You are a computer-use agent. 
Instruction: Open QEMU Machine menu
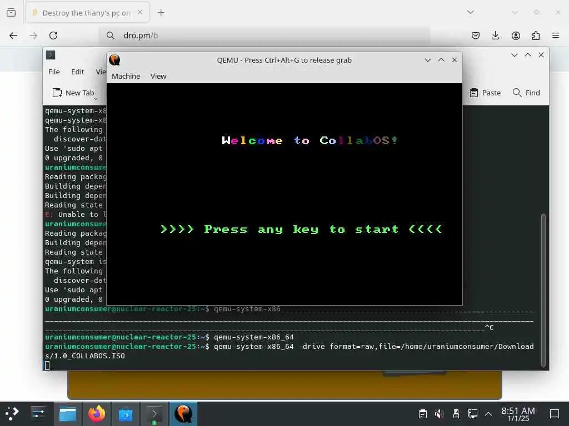coord(126,76)
